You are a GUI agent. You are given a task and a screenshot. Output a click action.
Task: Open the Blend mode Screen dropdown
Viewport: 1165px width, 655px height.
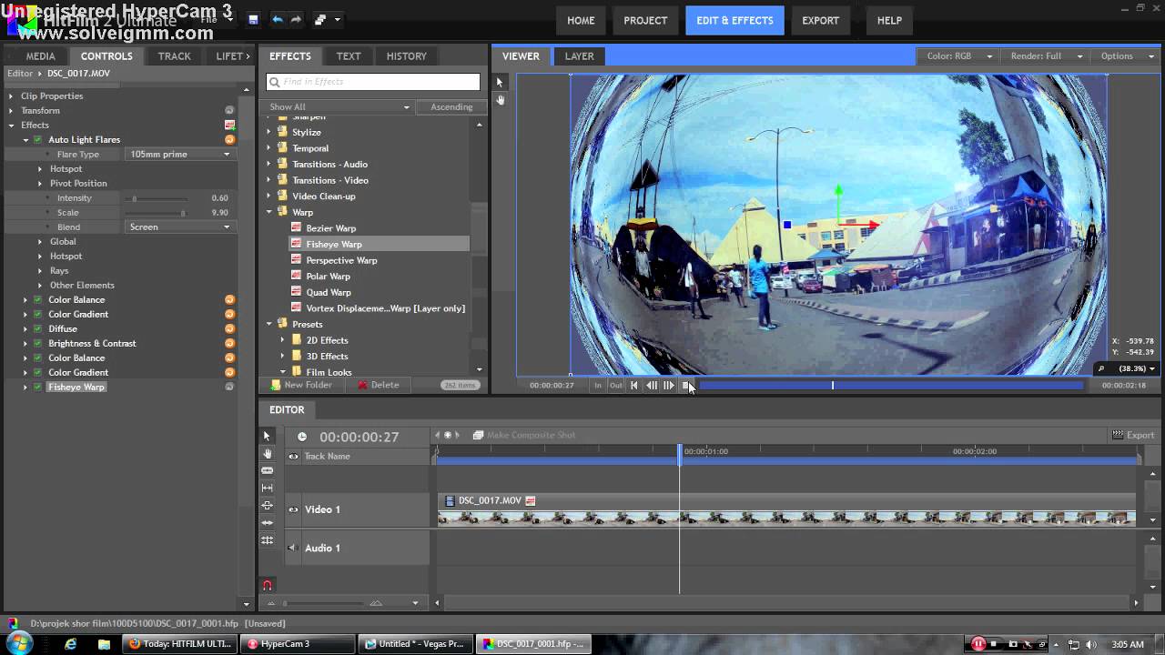click(x=179, y=227)
